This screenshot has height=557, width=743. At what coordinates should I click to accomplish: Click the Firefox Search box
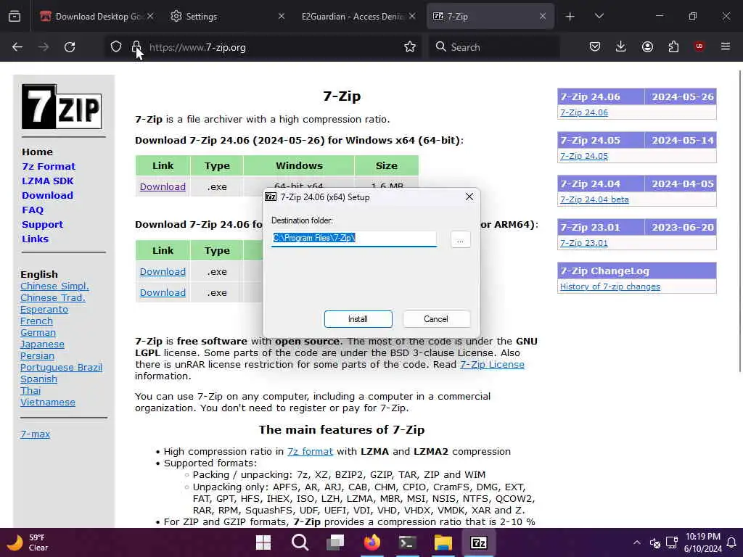coord(494,47)
